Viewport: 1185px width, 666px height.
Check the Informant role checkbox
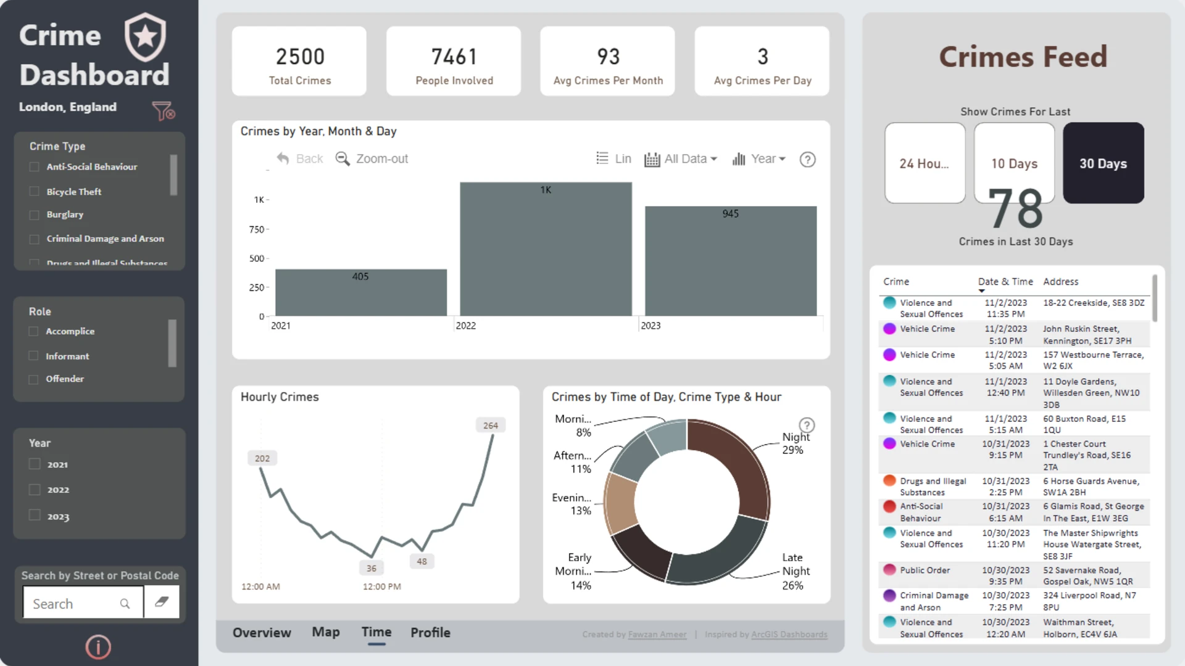(x=33, y=356)
